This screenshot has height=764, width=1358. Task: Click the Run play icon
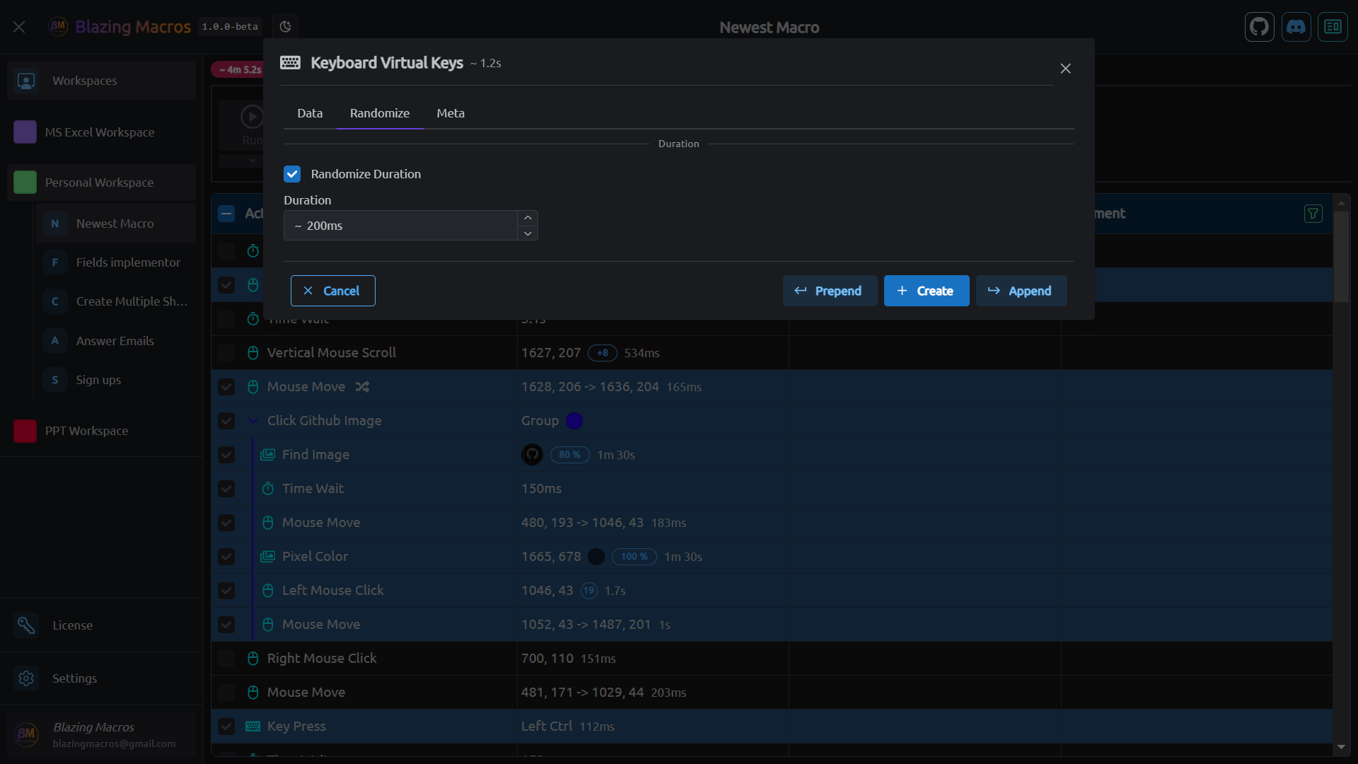pyautogui.click(x=252, y=117)
